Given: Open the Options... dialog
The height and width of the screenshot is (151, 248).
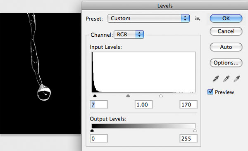Looking at the screenshot, I should pyautogui.click(x=226, y=63).
